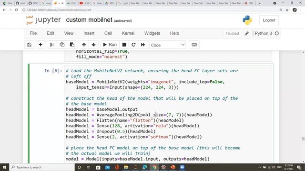The width and height of the screenshot is (305, 171).
Task: Click the Type here to search box
Action: point(42,167)
